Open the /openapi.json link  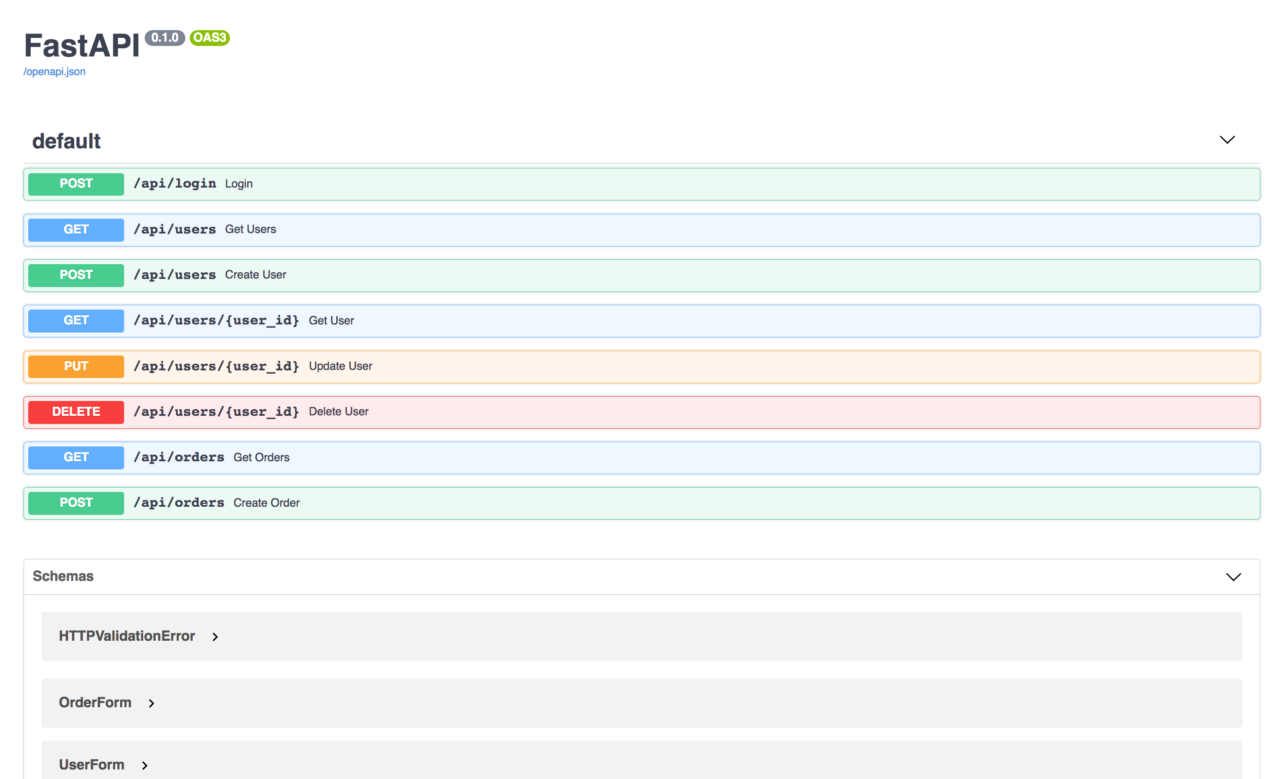tap(54, 72)
